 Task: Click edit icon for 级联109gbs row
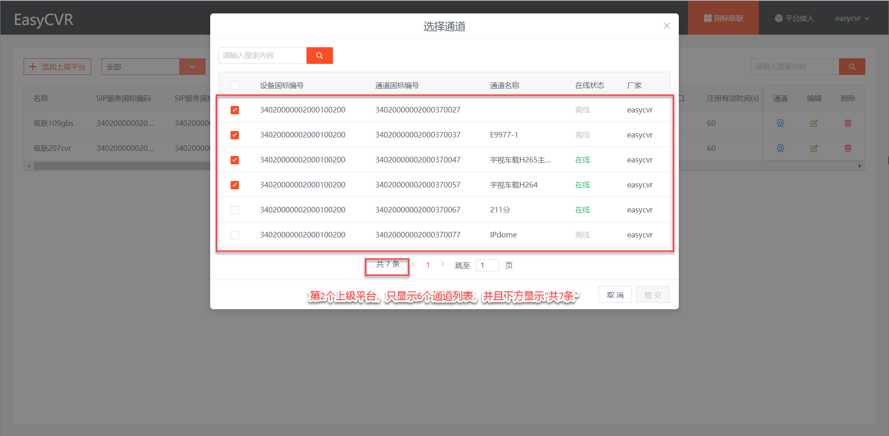click(814, 123)
